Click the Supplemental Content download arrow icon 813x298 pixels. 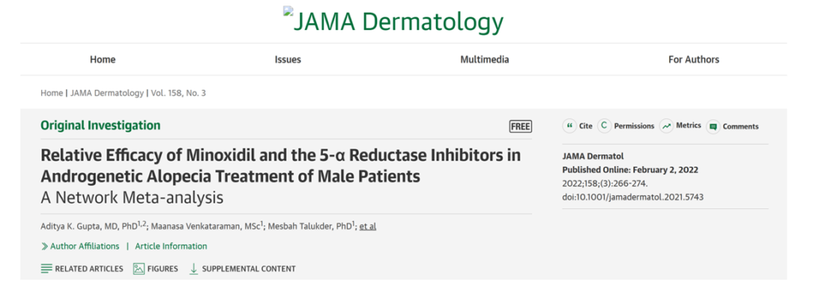194,269
